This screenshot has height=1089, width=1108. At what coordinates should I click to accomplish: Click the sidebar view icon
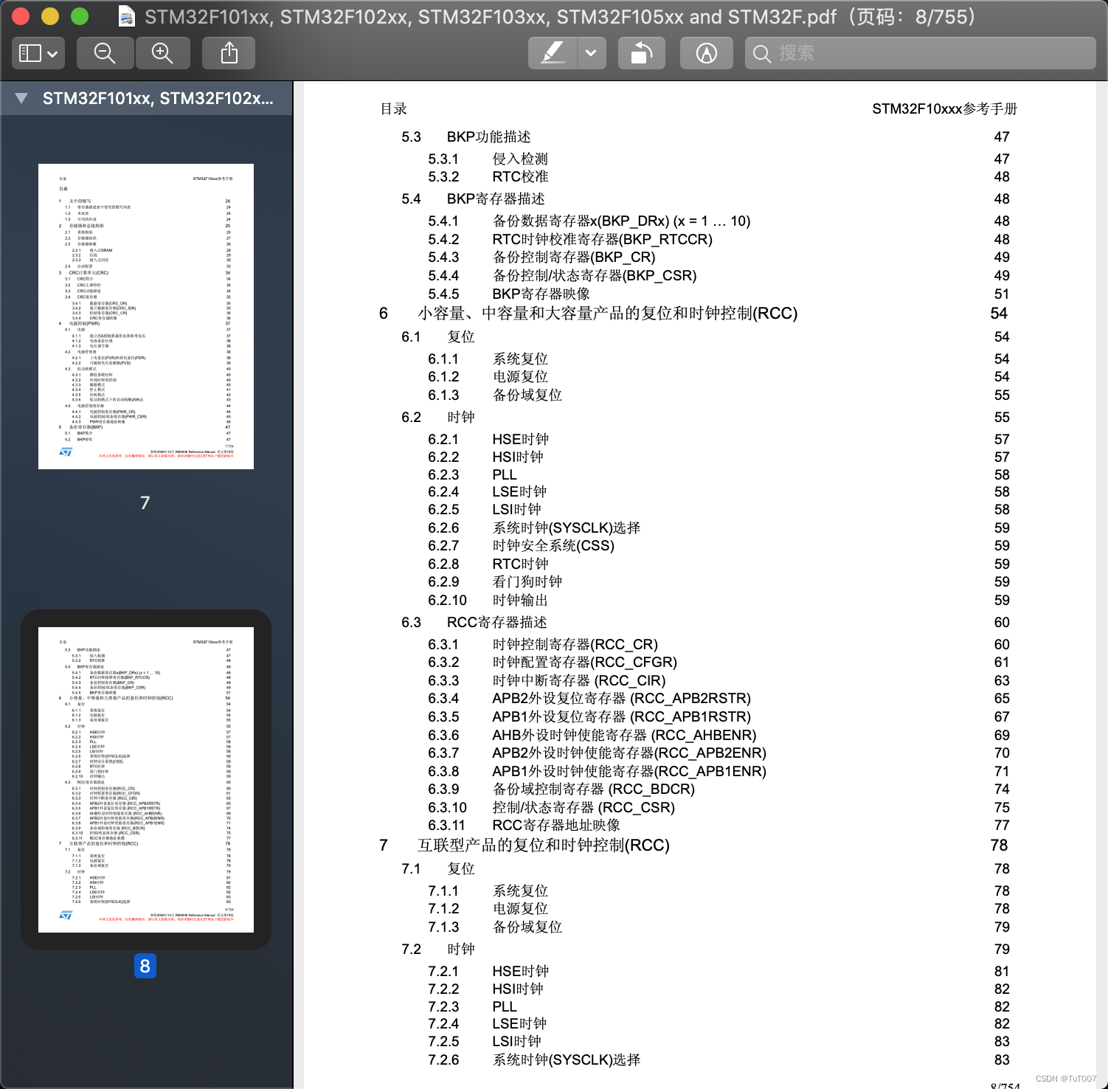point(30,52)
